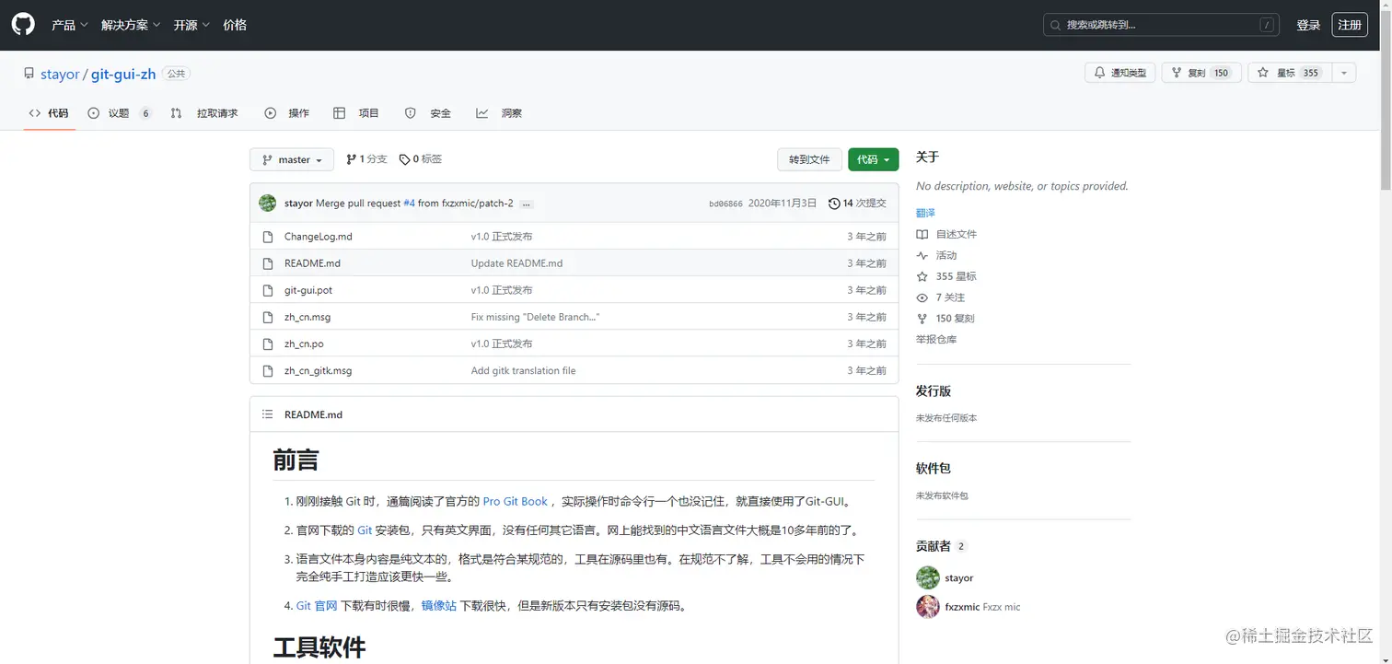This screenshot has width=1392, height=664.
Task: Click the file icon for zh_cn.po
Action: tap(268, 344)
